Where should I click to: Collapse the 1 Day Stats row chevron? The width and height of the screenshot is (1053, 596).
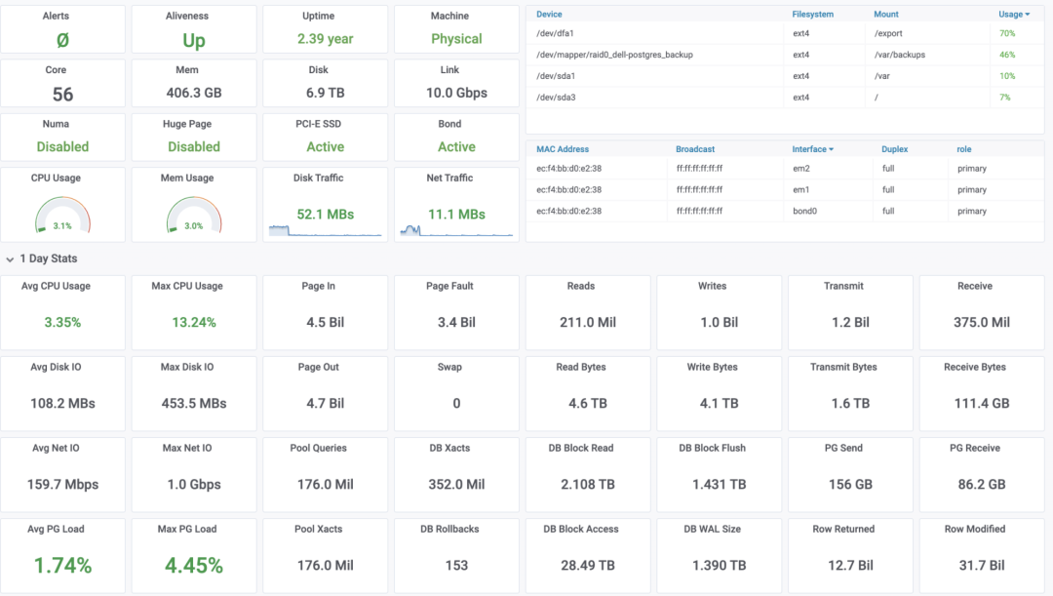click(10, 259)
